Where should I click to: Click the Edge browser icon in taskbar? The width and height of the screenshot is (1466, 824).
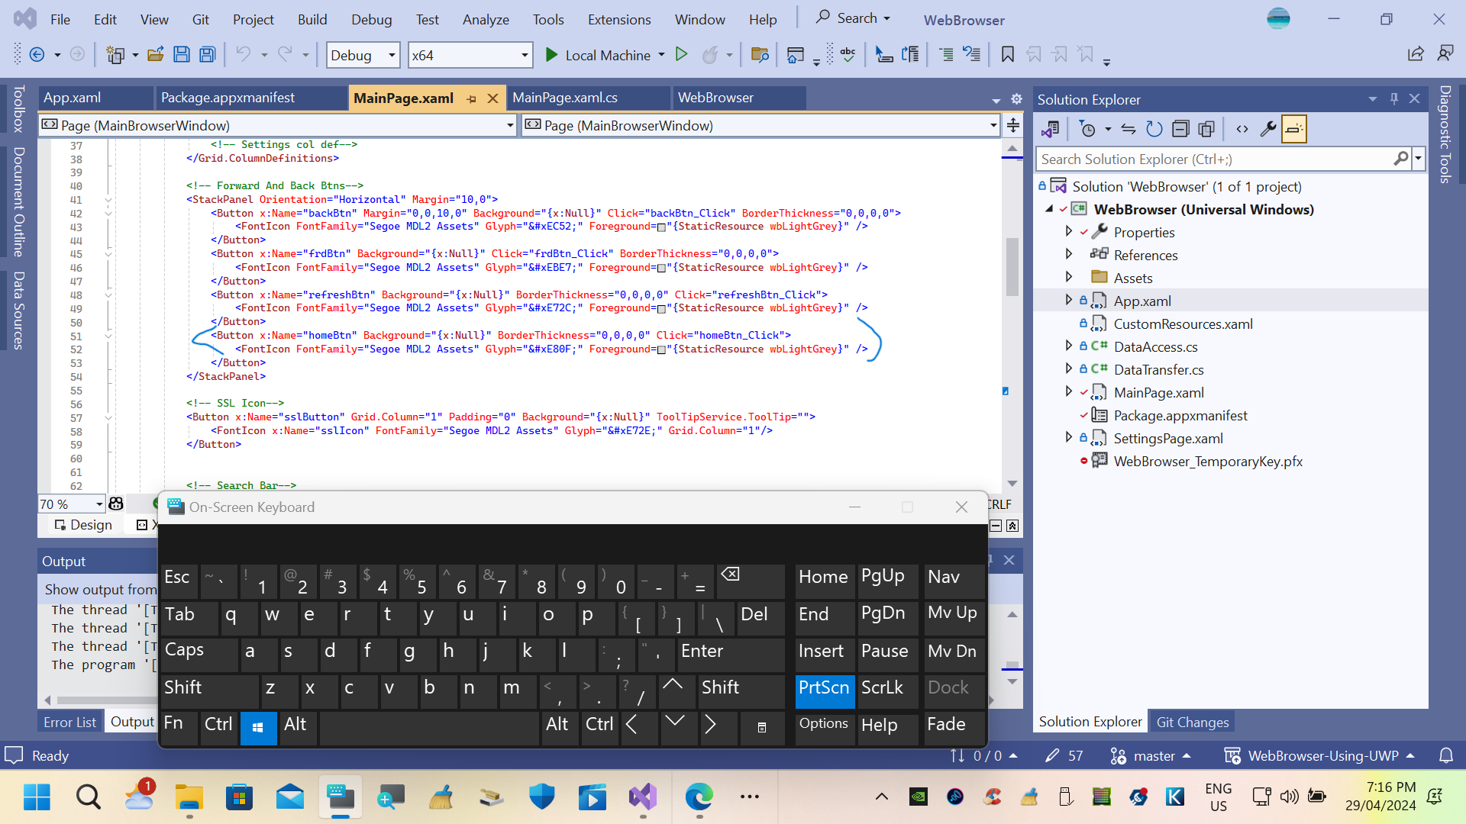point(699,797)
